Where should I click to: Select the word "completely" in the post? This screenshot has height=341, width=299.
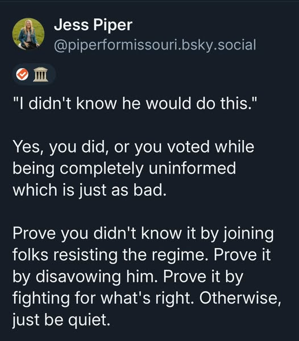[x=102, y=169]
